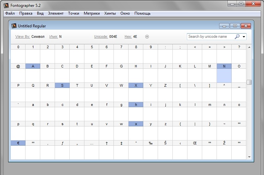This screenshot has width=264, height=175.
Task: Open the Помощь menu
Action: [142, 13]
